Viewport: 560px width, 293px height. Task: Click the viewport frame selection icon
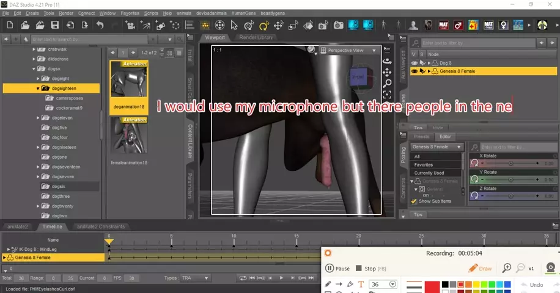click(387, 95)
